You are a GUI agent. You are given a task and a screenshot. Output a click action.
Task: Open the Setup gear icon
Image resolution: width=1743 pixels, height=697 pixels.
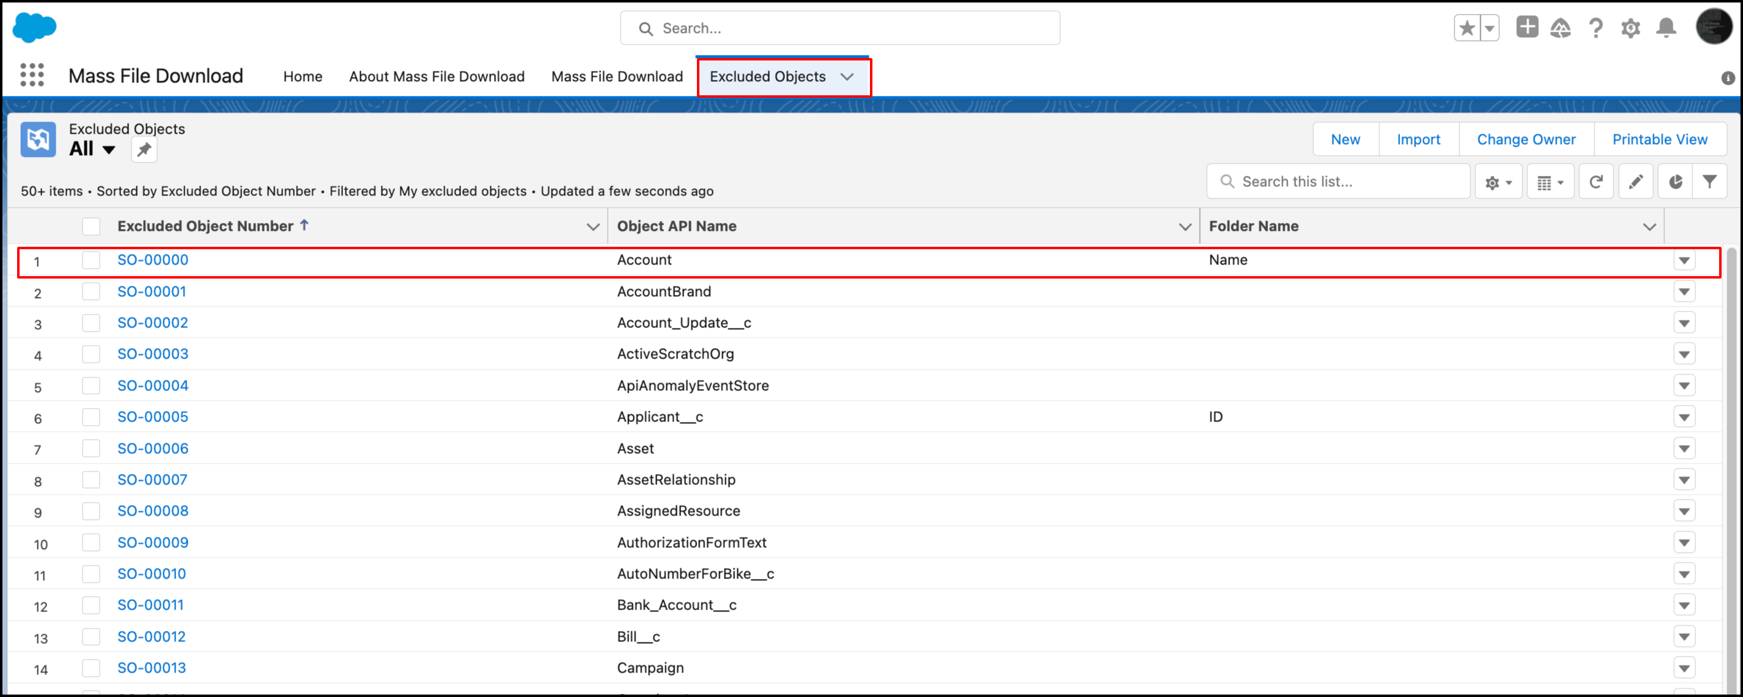pos(1630,28)
